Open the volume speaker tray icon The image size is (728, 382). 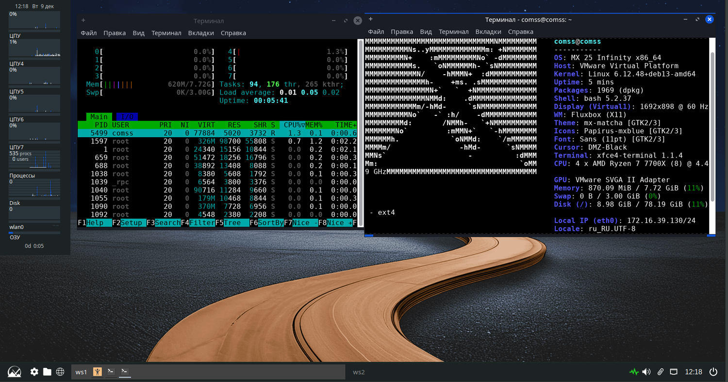point(646,372)
